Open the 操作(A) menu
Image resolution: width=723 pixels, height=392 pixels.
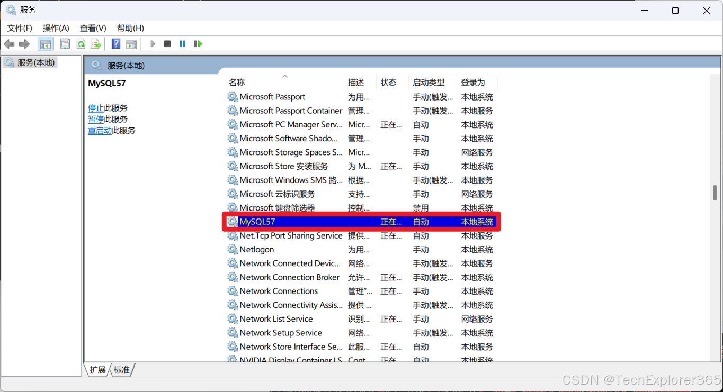[56, 28]
